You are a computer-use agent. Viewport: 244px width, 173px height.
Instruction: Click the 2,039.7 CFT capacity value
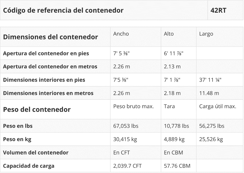128,166
